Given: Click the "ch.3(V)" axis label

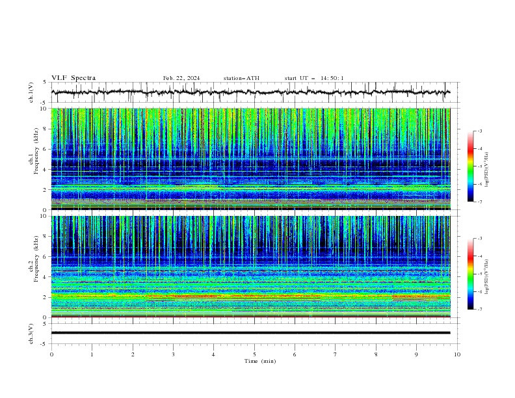Looking at the screenshot, I should 31,334.
